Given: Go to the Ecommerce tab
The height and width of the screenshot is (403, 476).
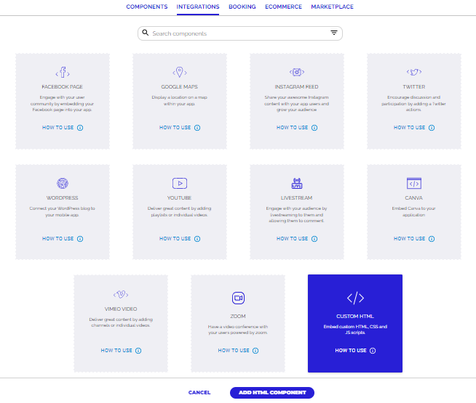Looking at the screenshot, I should click(283, 7).
